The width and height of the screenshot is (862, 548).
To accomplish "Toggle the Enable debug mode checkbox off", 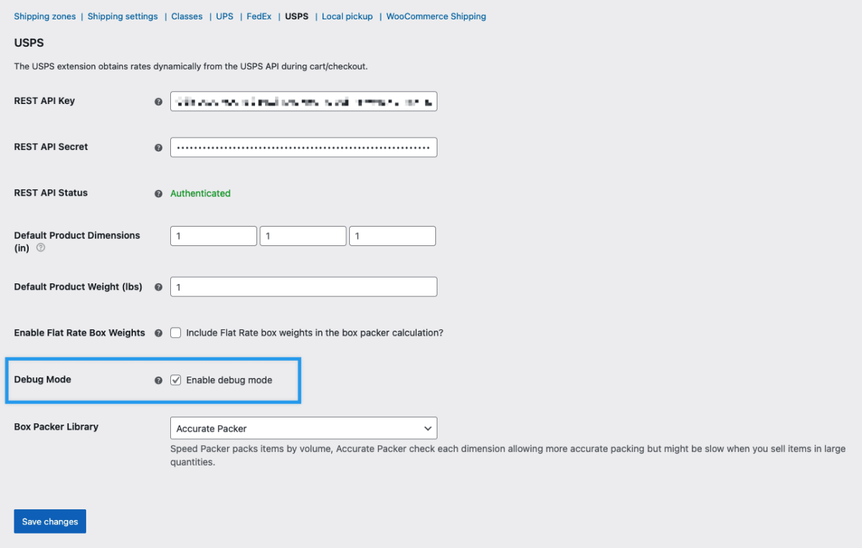I will pos(176,379).
